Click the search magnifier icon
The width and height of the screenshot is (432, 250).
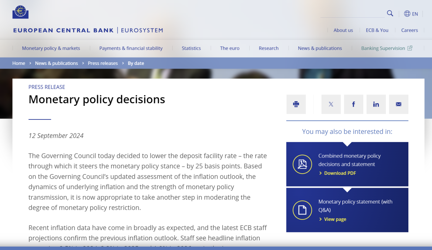coord(390,14)
